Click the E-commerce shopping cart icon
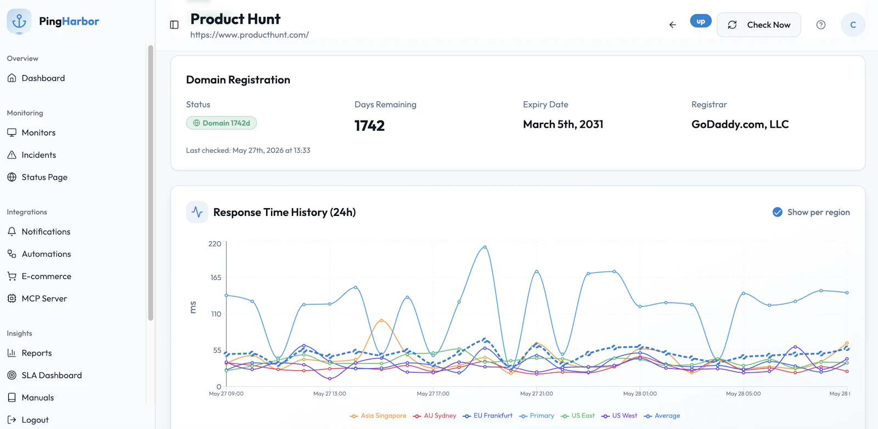The width and height of the screenshot is (878, 429). (x=12, y=276)
